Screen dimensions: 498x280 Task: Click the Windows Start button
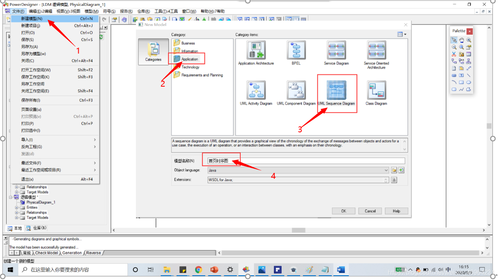coord(10,270)
